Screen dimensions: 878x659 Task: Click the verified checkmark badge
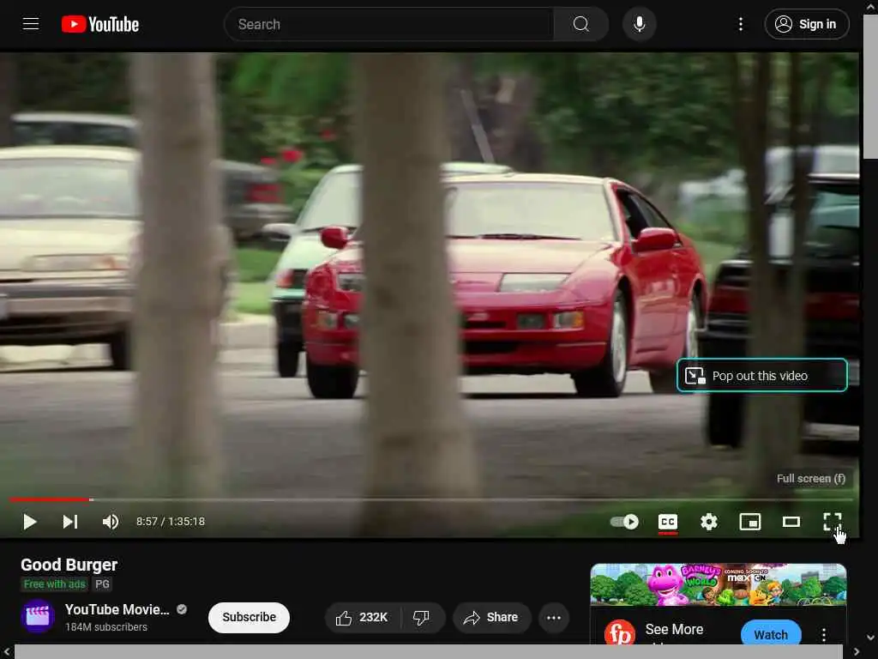[182, 609]
